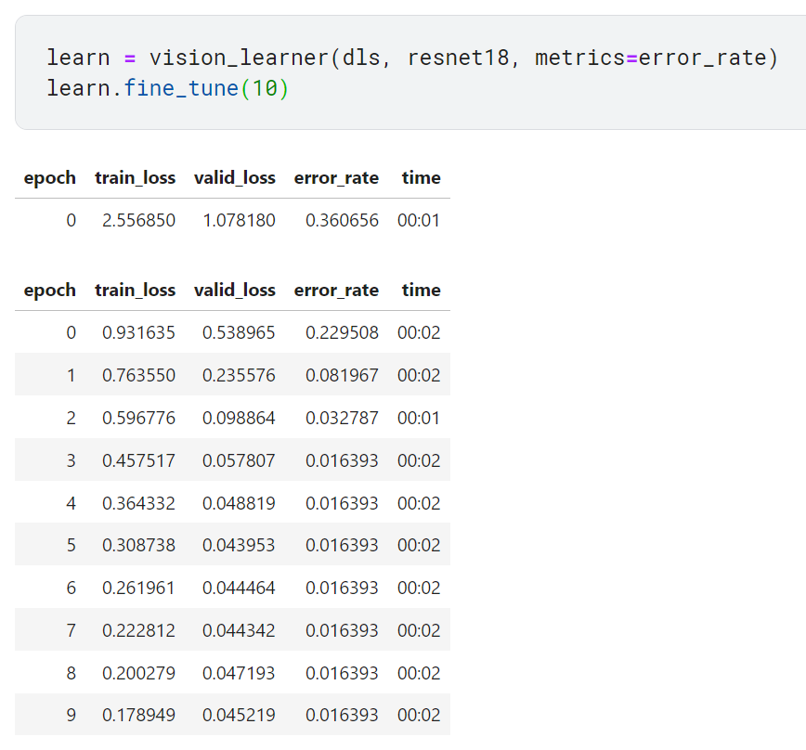Click valid_loss value 0.048819
The height and width of the screenshot is (750, 806).
pyautogui.click(x=239, y=503)
